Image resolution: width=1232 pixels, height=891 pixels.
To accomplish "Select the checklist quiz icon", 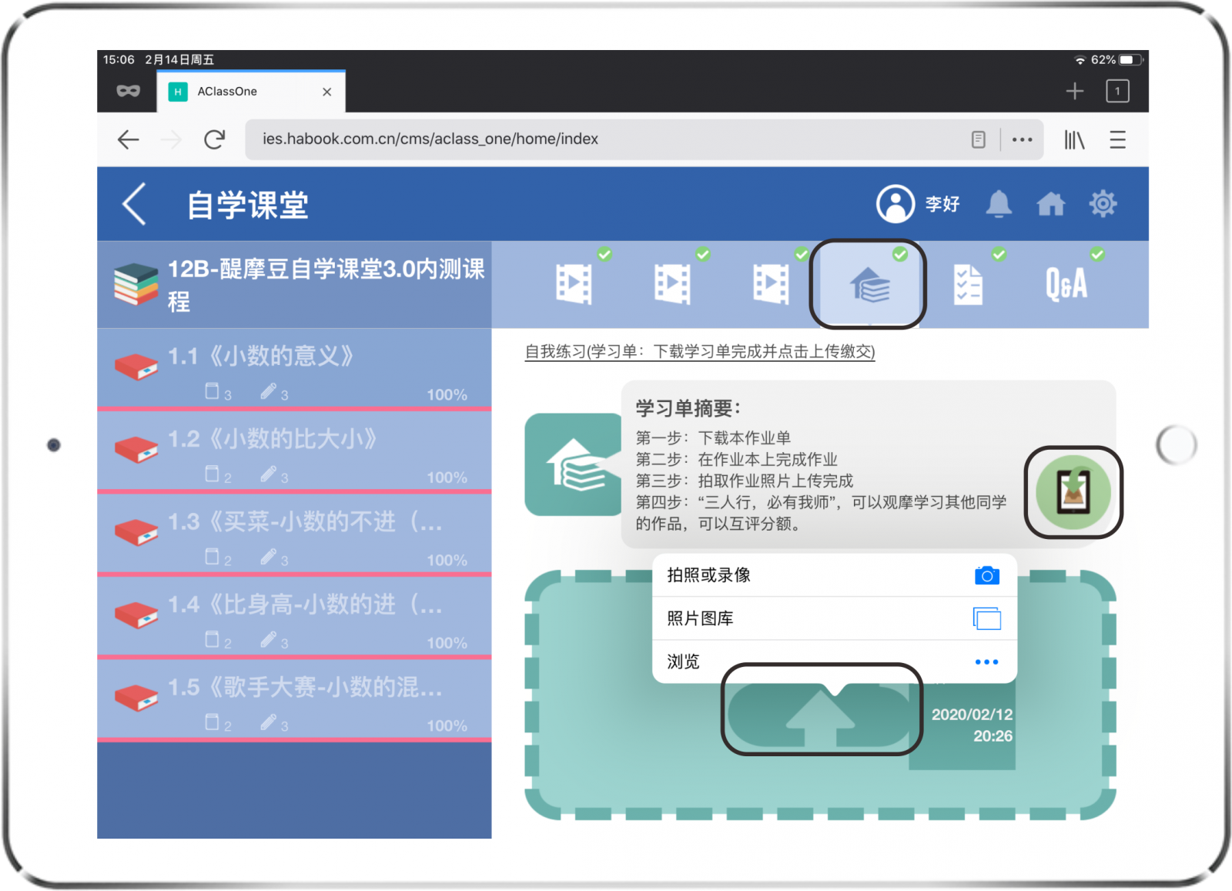I will coord(968,284).
